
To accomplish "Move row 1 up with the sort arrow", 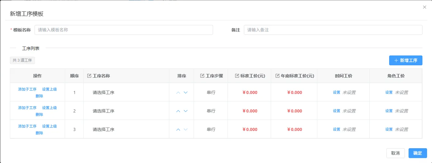I will coord(178,92).
